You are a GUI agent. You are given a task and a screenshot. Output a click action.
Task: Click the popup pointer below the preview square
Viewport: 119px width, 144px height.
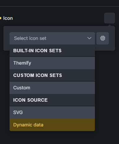point(110,25)
